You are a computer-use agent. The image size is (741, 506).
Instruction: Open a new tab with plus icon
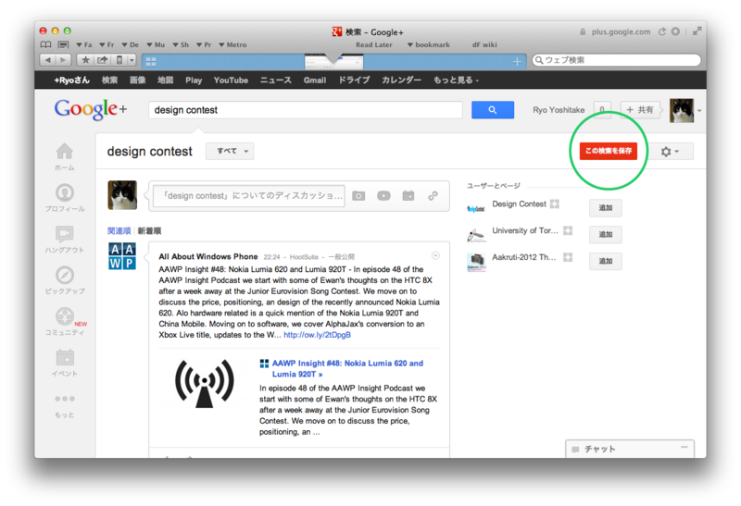click(517, 61)
